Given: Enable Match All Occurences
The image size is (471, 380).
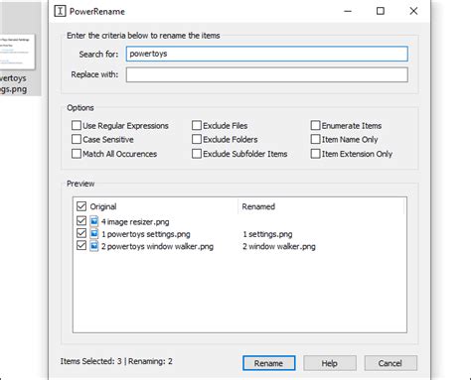Looking at the screenshot, I should tap(77, 154).
